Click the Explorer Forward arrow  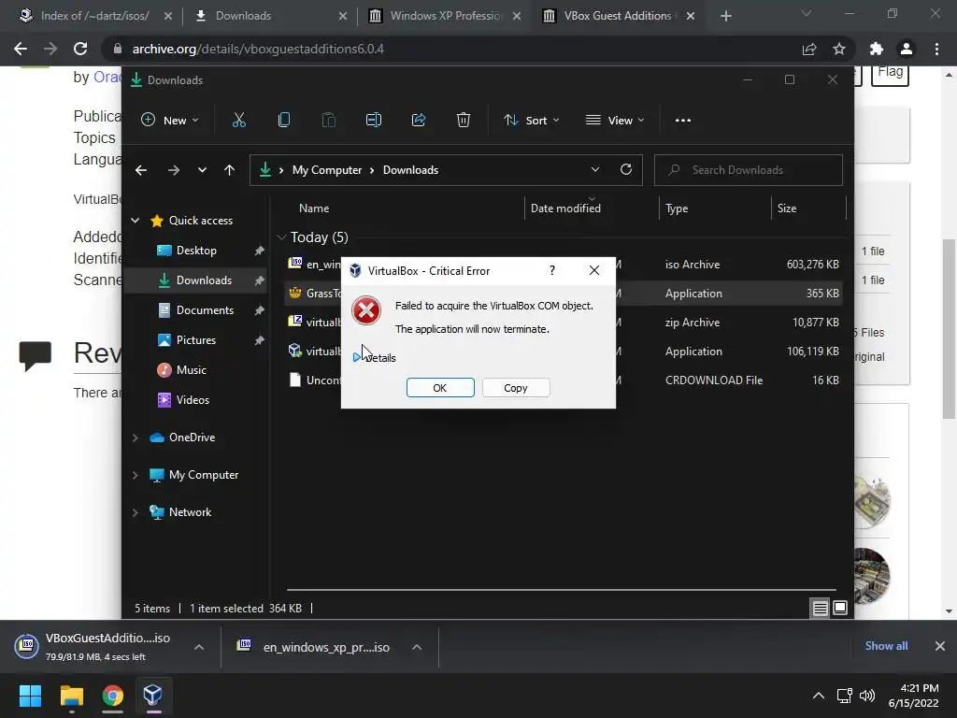point(173,170)
